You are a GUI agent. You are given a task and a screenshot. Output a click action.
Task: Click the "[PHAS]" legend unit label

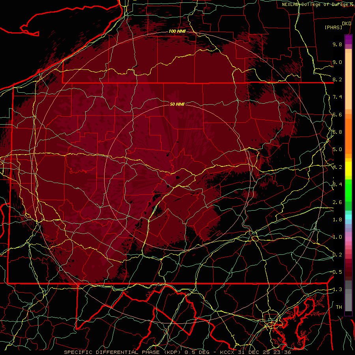point(333,28)
